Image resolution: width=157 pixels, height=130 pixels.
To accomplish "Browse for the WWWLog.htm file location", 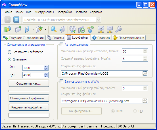I will tap(145, 101).
